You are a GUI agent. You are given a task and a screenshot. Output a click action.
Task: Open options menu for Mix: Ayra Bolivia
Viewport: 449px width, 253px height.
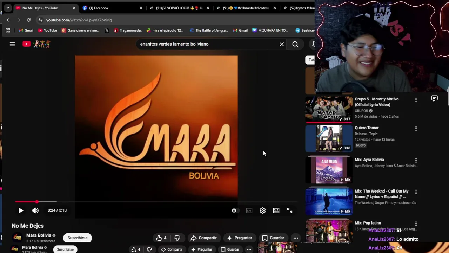pos(416,161)
